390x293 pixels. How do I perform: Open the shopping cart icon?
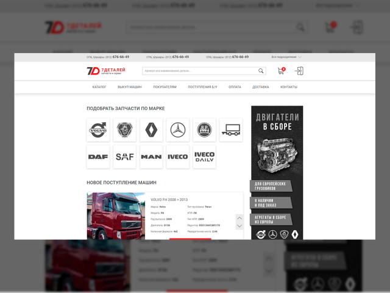282,71
